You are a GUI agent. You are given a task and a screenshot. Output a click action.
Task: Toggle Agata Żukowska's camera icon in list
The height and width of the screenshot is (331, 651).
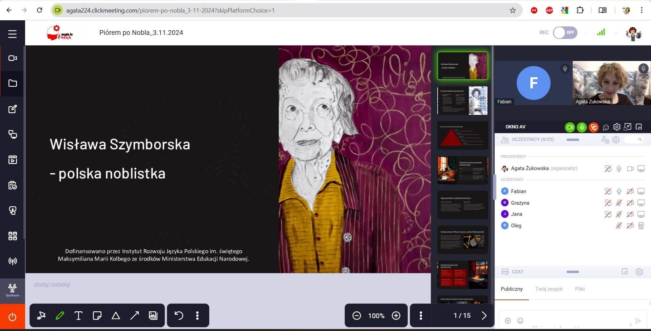click(630, 169)
